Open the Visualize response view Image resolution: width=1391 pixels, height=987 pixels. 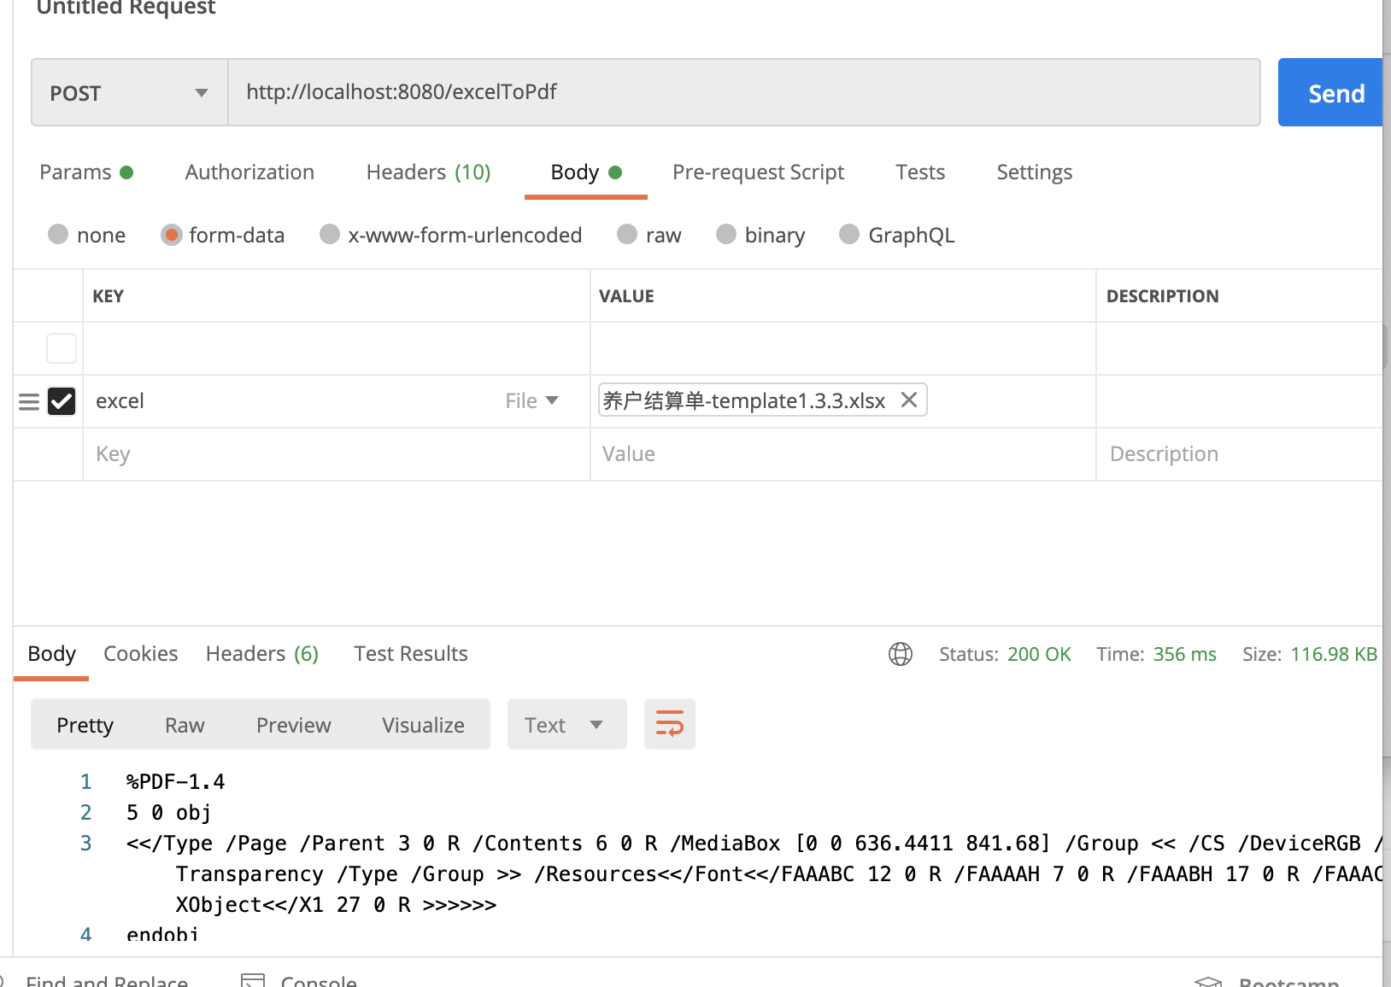point(422,724)
